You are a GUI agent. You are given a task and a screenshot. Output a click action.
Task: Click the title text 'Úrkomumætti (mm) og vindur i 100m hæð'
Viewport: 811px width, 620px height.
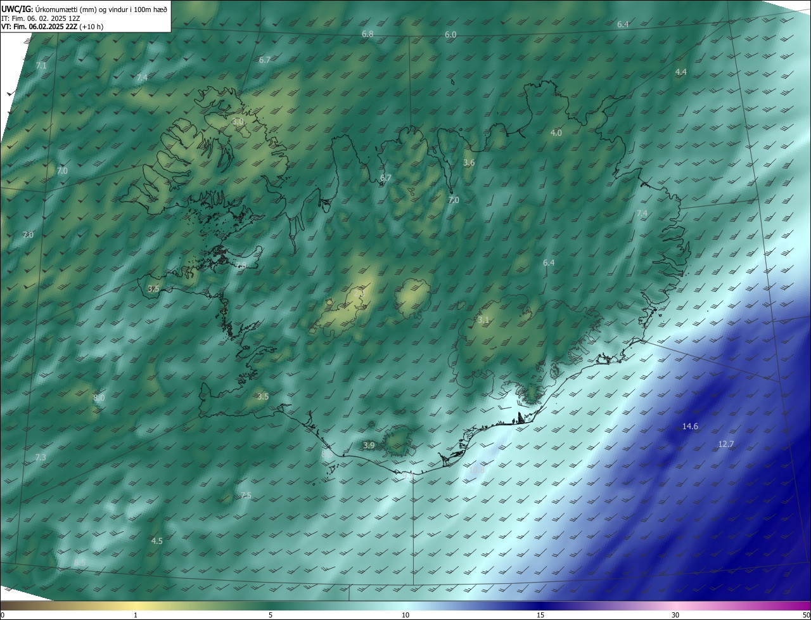coord(102,9)
